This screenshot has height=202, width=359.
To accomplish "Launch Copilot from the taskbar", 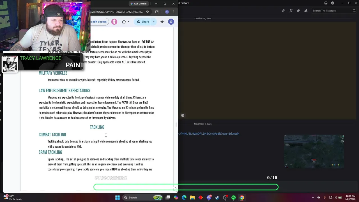I will [176, 198].
